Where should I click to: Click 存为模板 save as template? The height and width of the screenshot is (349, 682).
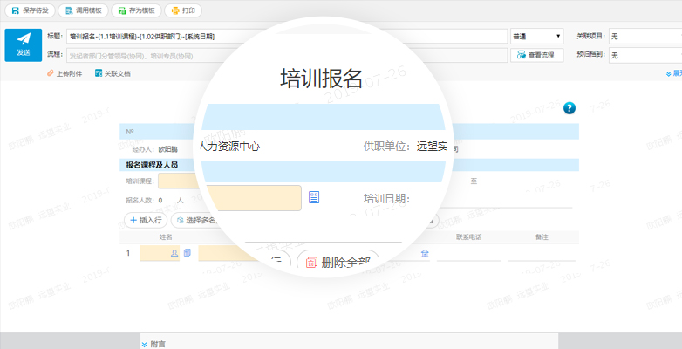coord(134,11)
